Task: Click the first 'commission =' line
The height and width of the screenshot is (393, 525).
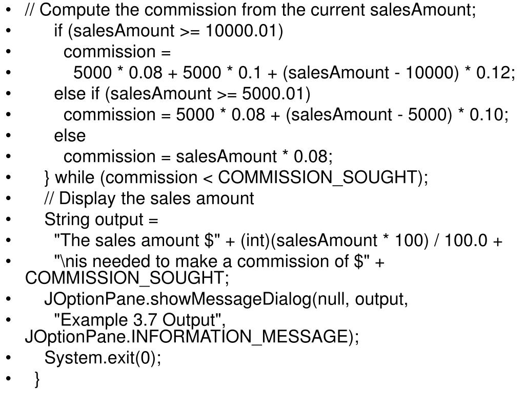Action: tap(117, 52)
